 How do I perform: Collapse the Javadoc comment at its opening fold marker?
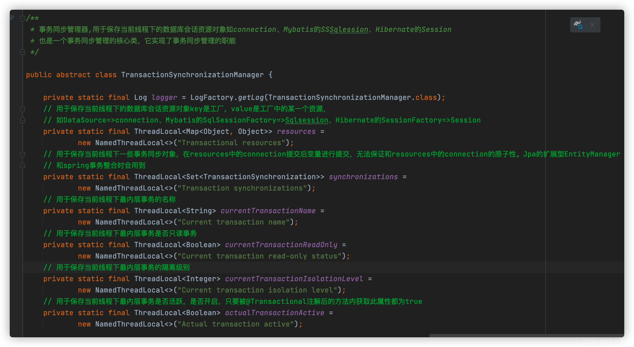(23, 18)
